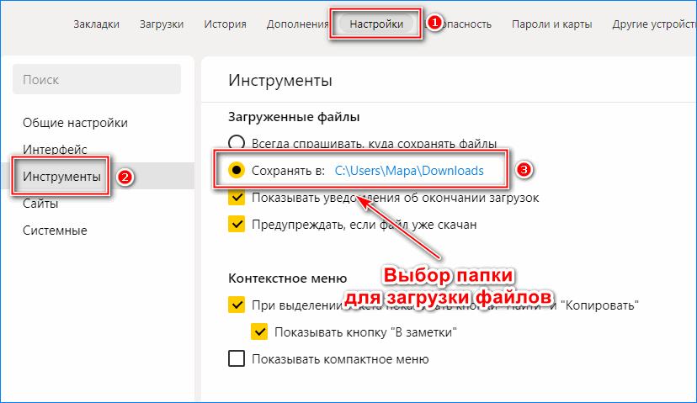
Task: Open the Пароли и карты tab
Action: [551, 24]
